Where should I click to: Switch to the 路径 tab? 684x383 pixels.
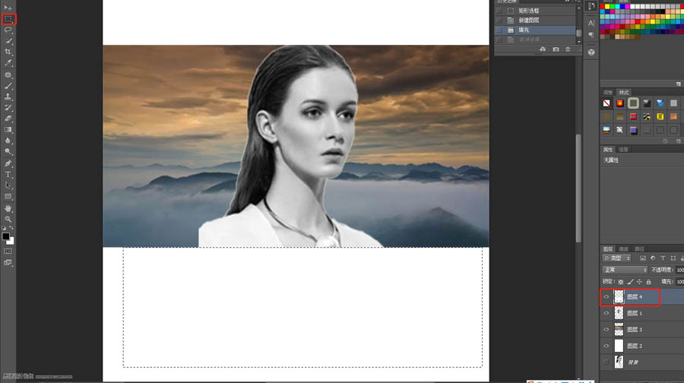tap(639, 249)
